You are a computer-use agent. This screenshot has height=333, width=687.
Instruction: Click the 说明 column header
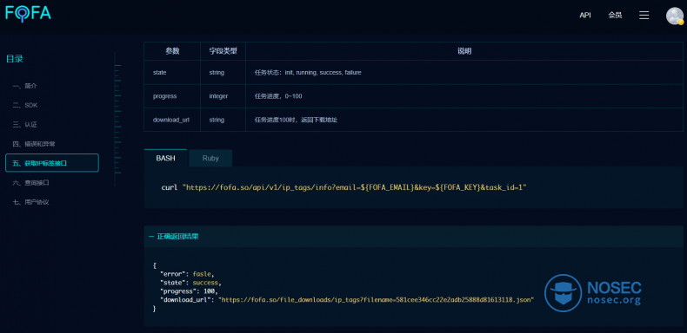[x=464, y=51]
